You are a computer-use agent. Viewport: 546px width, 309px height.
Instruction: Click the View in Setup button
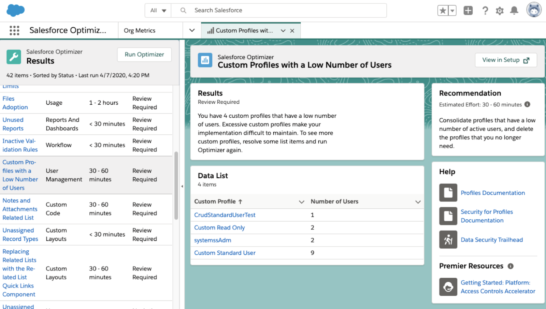pos(505,60)
